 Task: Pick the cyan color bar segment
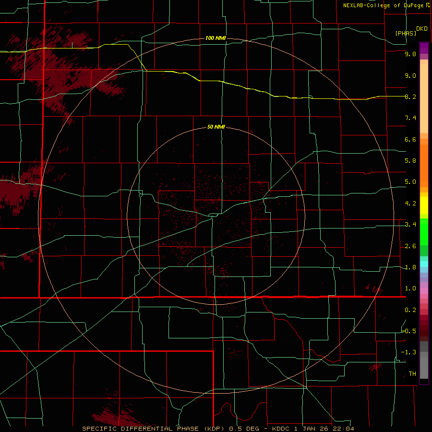[424, 264]
